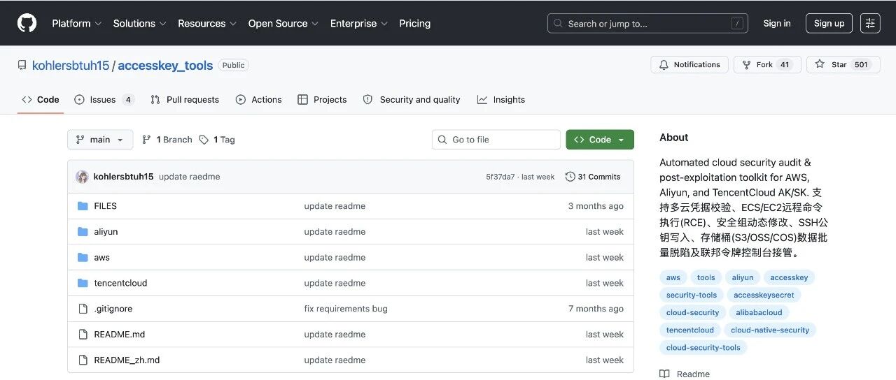Open the tencentcloud folder
This screenshot has height=380, width=896.
(120, 283)
